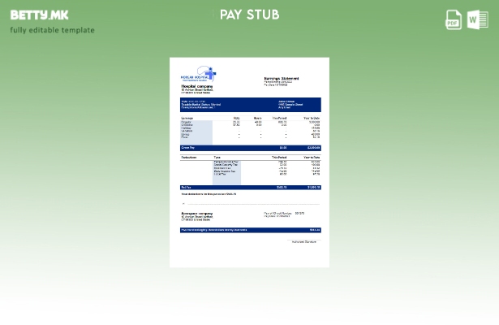Click the PAY STUB title text

tap(249, 15)
